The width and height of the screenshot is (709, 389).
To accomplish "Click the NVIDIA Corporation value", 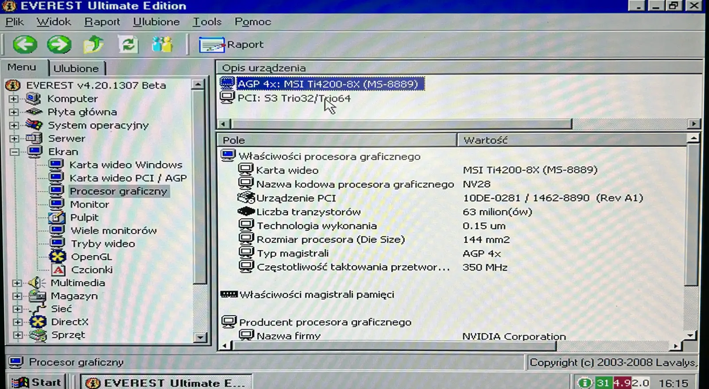I will [x=514, y=336].
